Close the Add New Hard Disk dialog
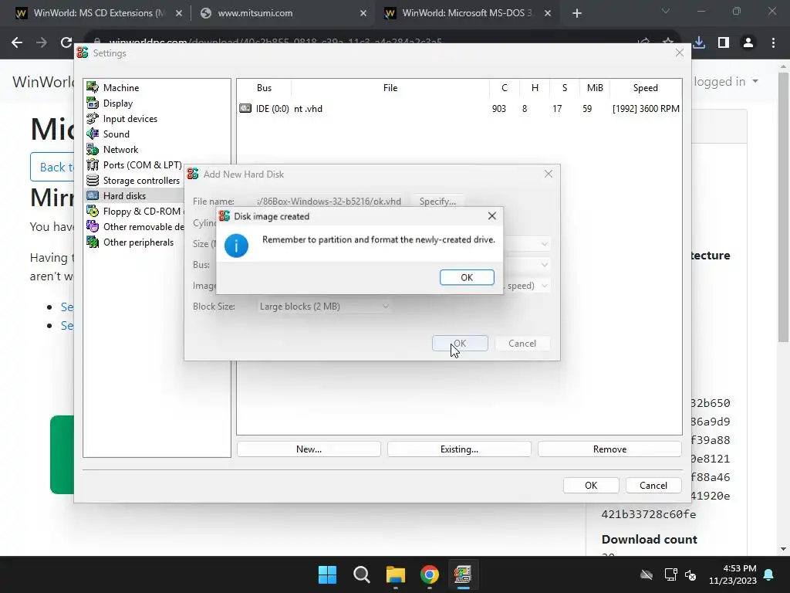 click(549, 174)
